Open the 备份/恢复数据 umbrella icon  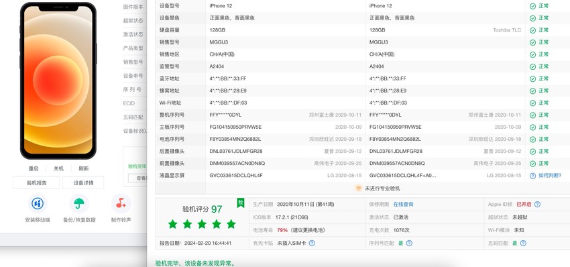pos(79,203)
